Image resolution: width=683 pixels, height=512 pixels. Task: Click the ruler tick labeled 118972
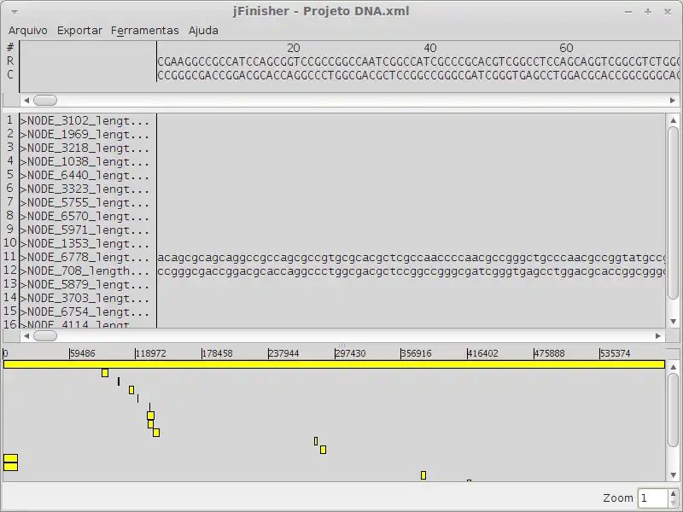pos(151,353)
